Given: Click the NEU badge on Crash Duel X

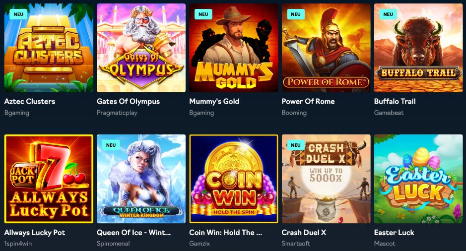Looking at the screenshot, I should tap(296, 145).
